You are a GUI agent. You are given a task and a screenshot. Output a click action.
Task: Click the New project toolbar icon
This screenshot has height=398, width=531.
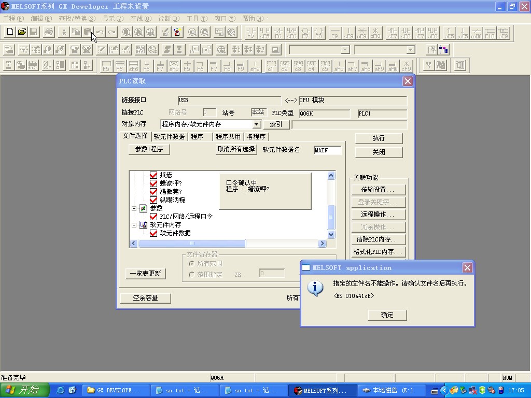pyautogui.click(x=9, y=32)
